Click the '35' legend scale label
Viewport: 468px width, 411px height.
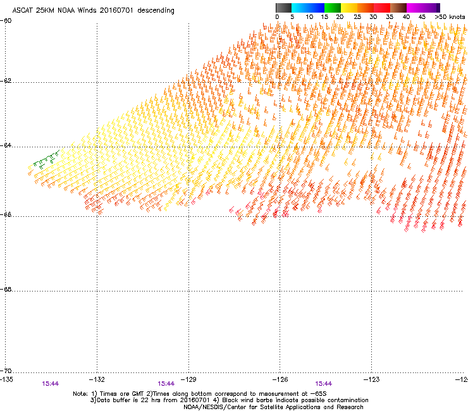pyautogui.click(x=390, y=17)
